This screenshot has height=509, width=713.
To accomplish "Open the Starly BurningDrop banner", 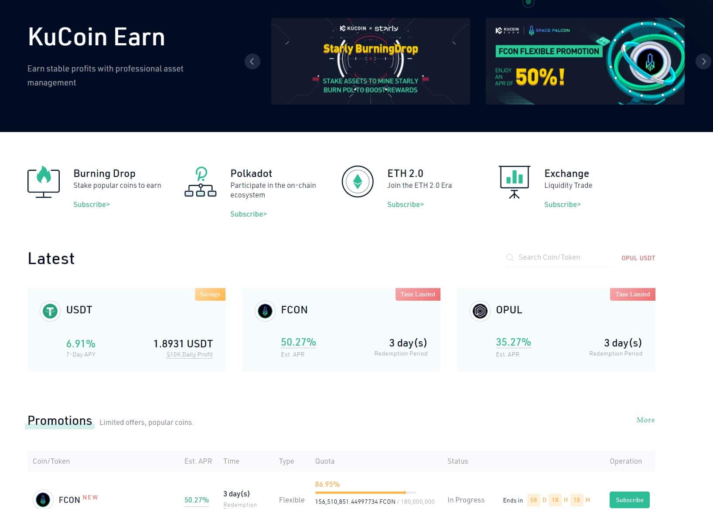I will (x=370, y=61).
